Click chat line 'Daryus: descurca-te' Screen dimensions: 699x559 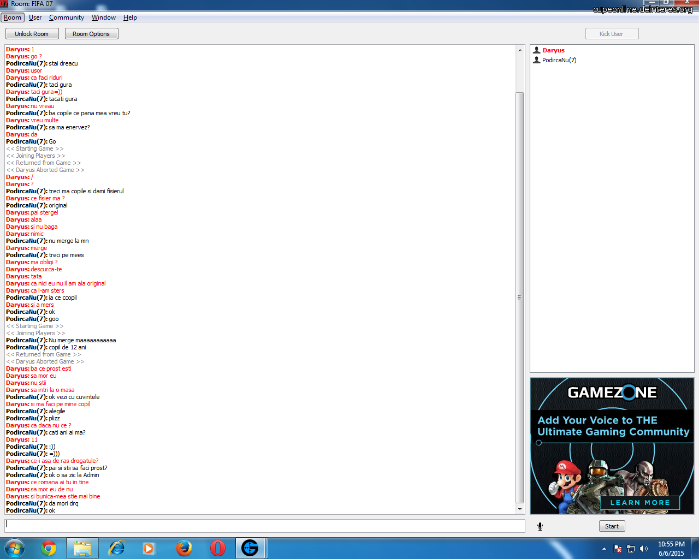coord(34,269)
